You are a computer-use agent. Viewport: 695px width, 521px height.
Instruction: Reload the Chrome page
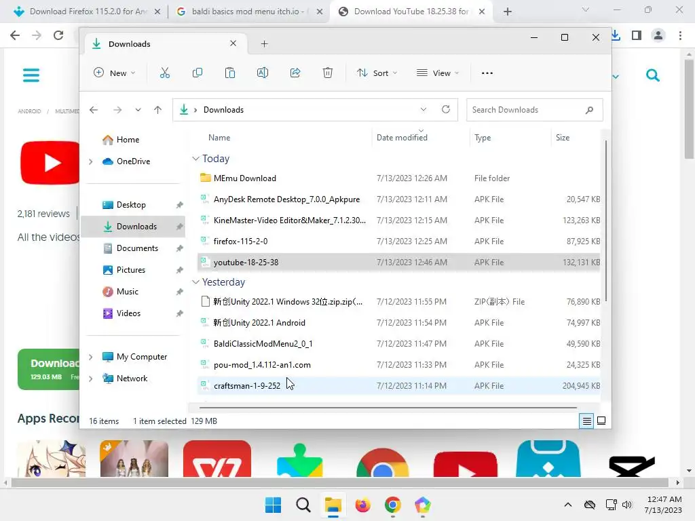pos(58,35)
